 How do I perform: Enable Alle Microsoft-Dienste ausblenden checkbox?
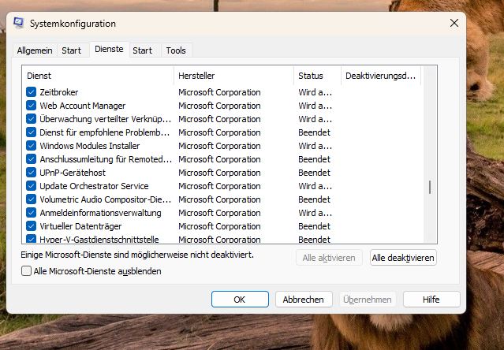coord(26,271)
